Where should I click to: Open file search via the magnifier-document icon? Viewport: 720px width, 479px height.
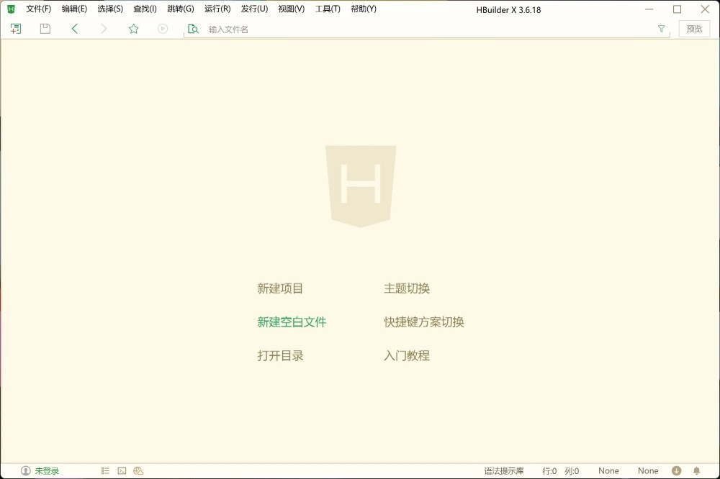[x=193, y=29]
